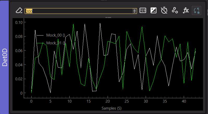The width and height of the screenshot is (208, 114).
Task: Decrease history length with down arrow
Action: point(134,12)
